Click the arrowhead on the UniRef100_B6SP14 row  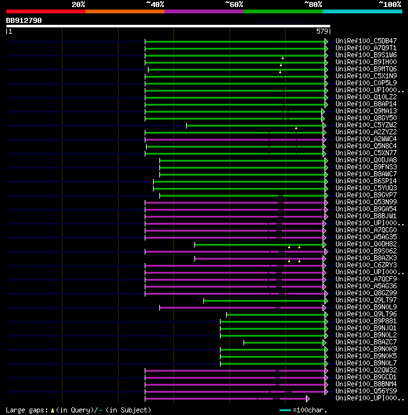click(x=326, y=181)
